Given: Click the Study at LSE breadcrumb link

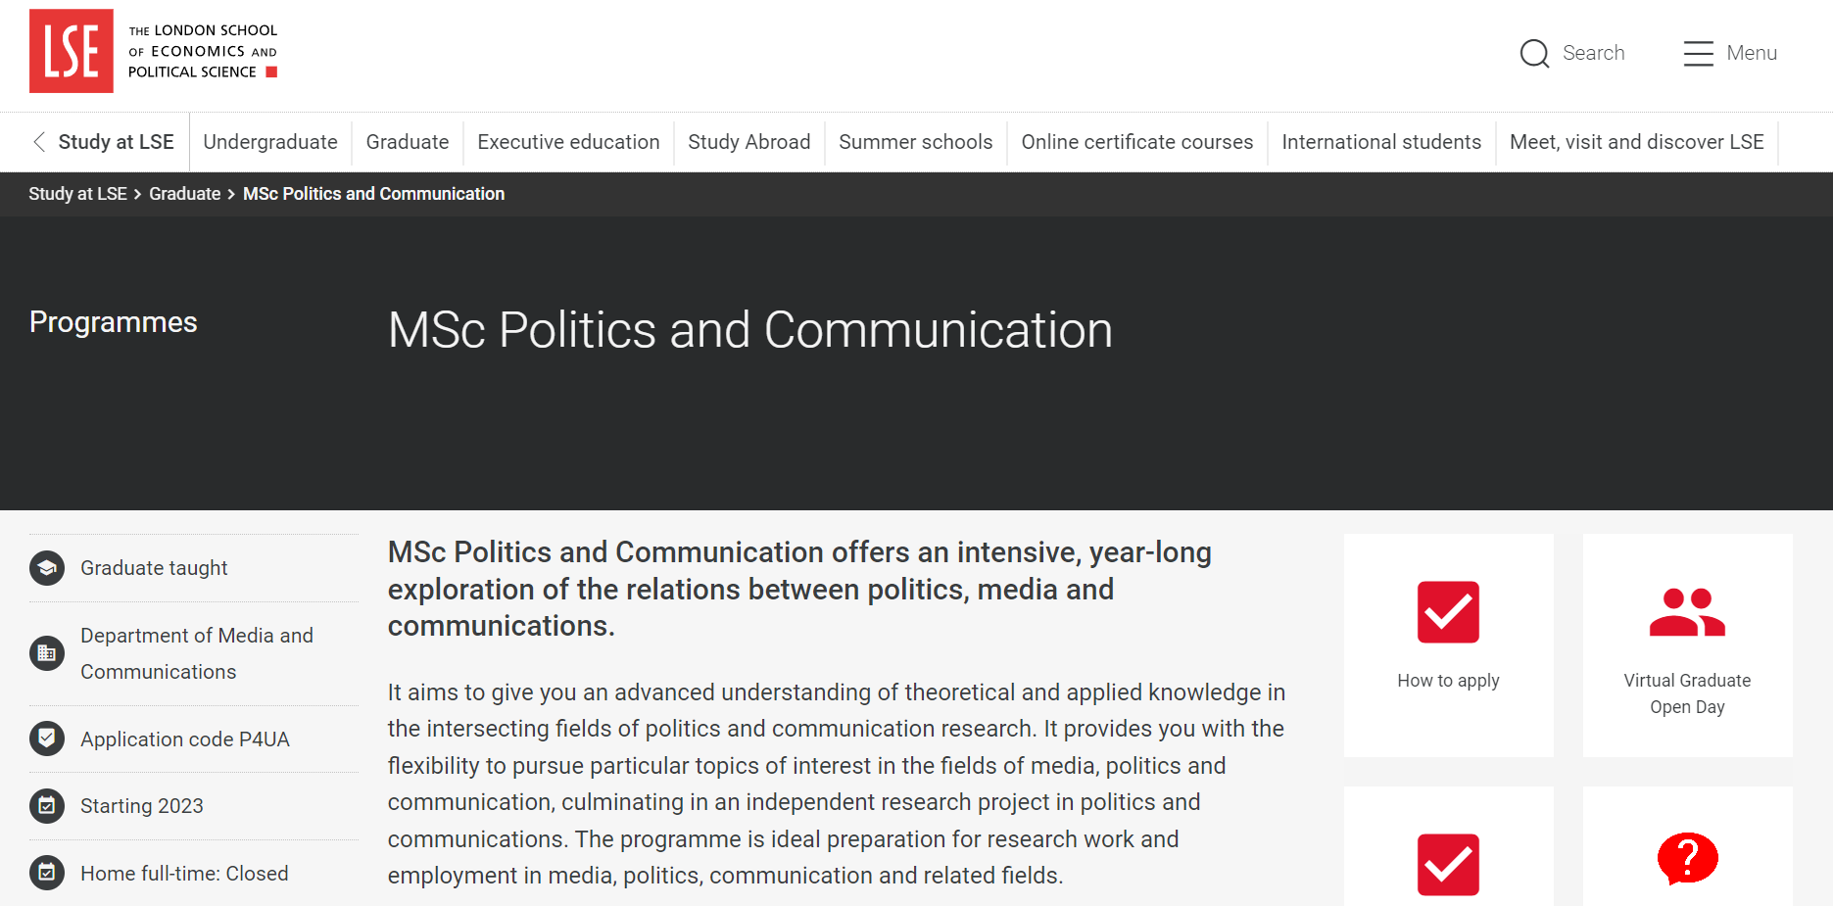Looking at the screenshot, I should 77,194.
